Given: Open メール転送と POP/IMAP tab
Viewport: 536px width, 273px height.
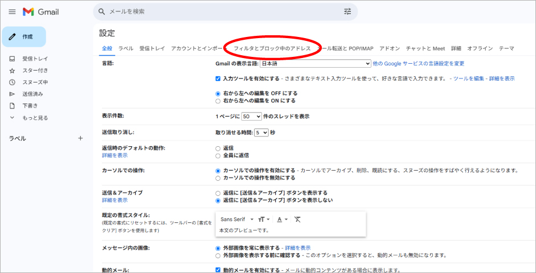Looking at the screenshot, I should click(345, 48).
